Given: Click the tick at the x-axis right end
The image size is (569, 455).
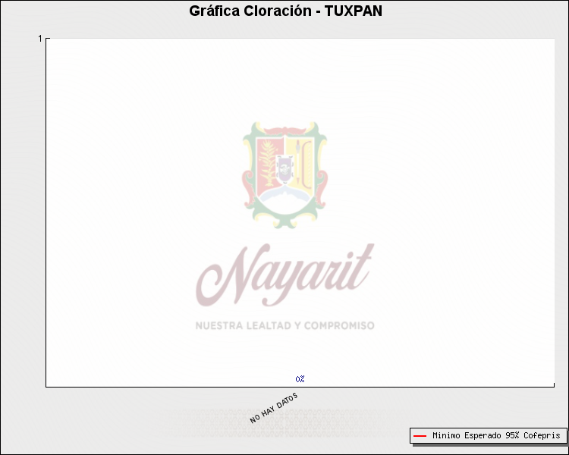Looking at the screenshot, I should 554,384.
